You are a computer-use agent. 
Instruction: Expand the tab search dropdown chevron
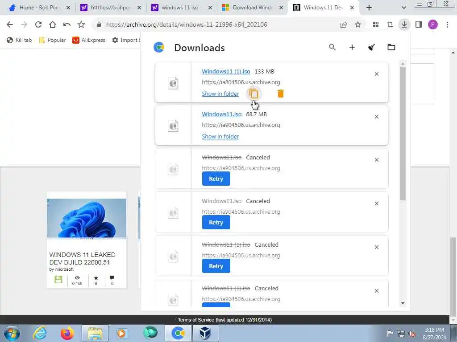[x=403, y=8]
